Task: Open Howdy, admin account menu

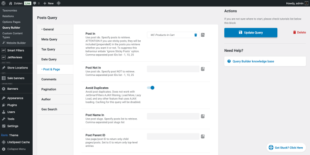Action: click(x=297, y=3)
